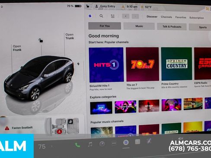Tap the muted volume icon
Viewport: 211px width, 158px height.
click(180, 139)
